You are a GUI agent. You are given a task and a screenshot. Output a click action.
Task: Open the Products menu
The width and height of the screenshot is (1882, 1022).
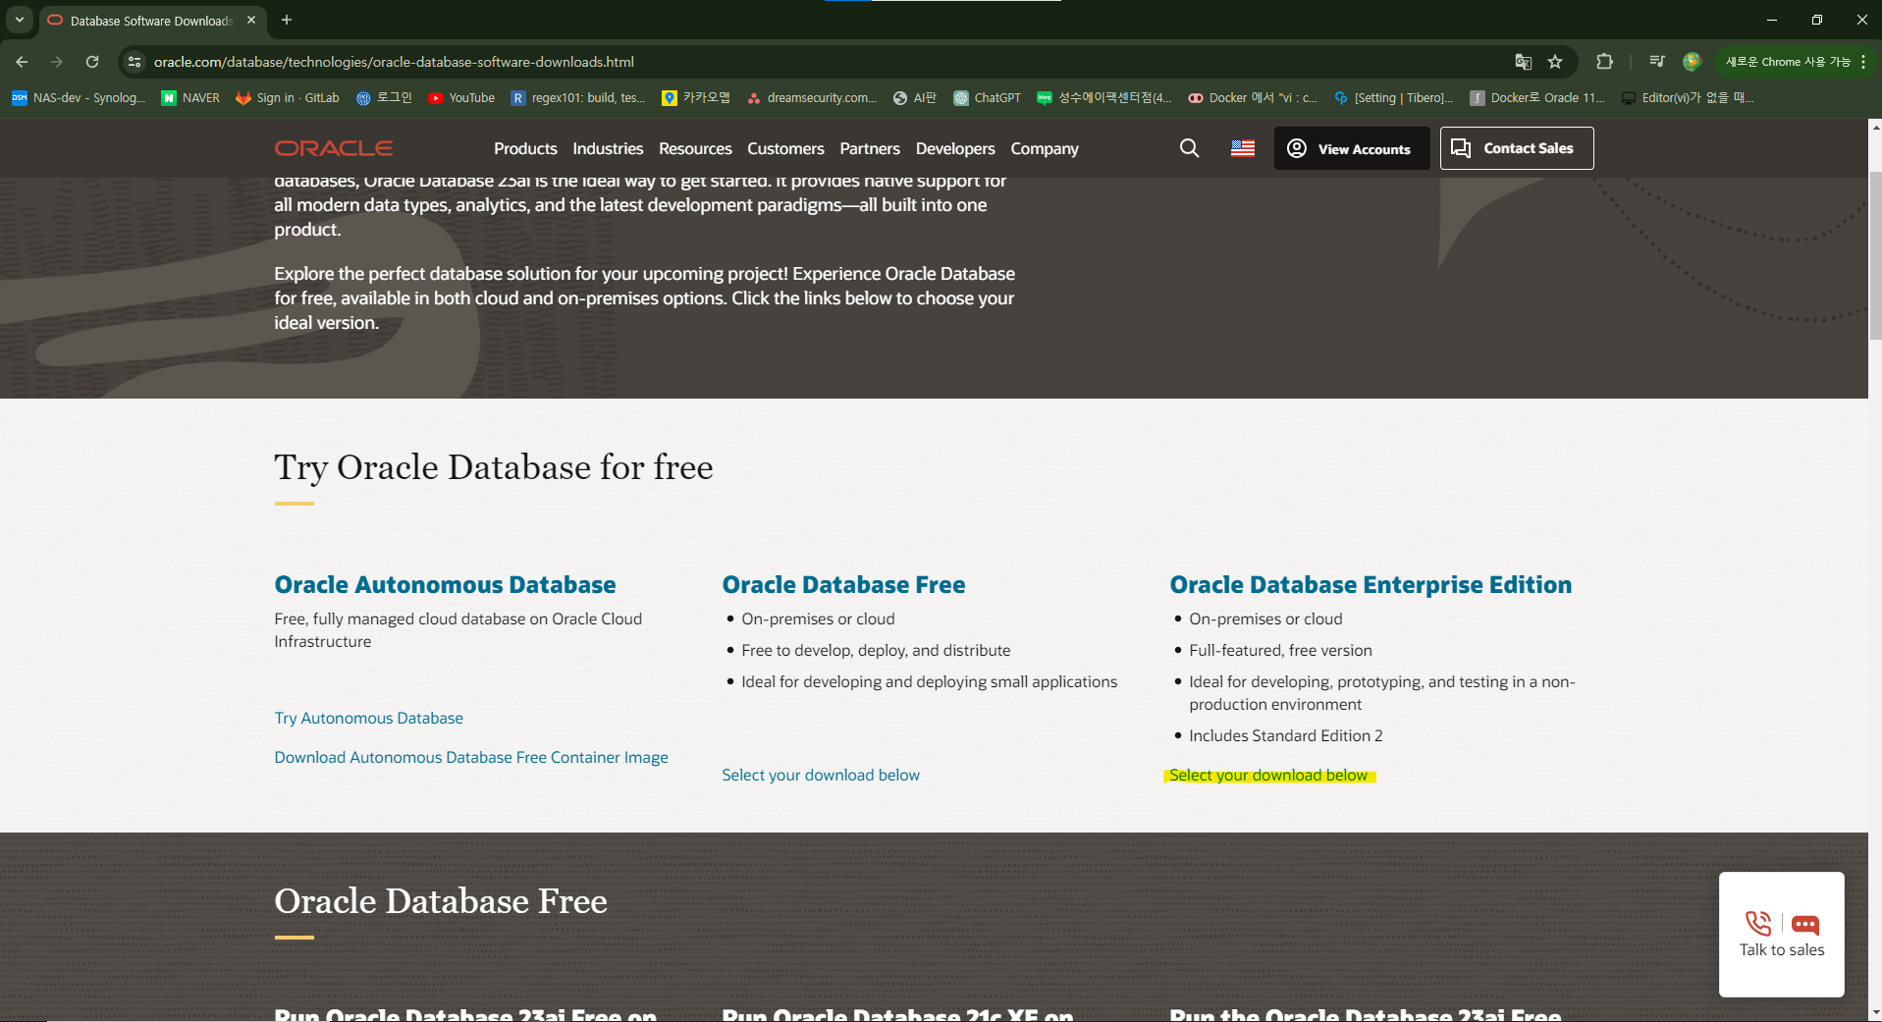tap(525, 148)
